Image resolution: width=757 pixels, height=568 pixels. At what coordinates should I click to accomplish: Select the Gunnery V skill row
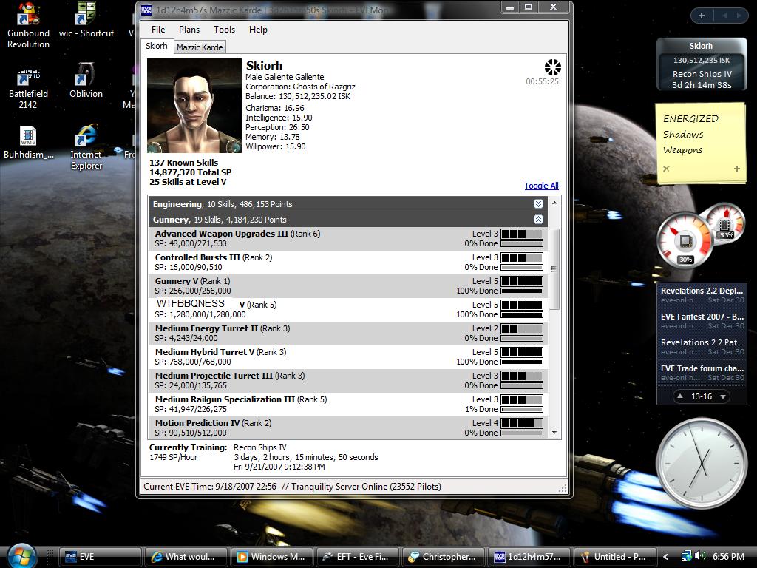(x=348, y=286)
